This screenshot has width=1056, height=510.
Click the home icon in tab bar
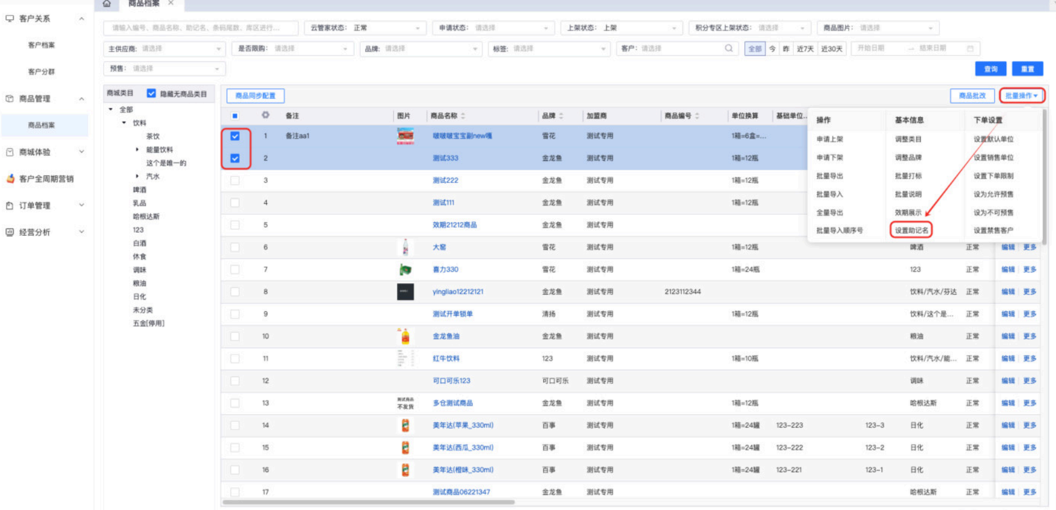click(107, 4)
